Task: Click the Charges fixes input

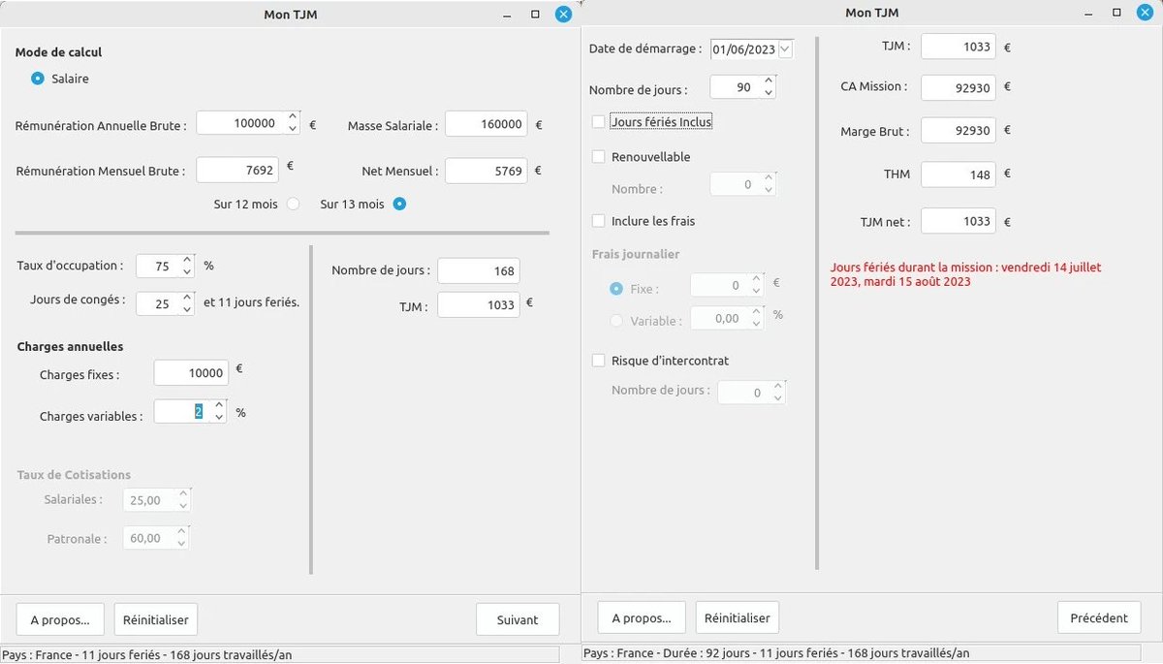Action: [191, 373]
